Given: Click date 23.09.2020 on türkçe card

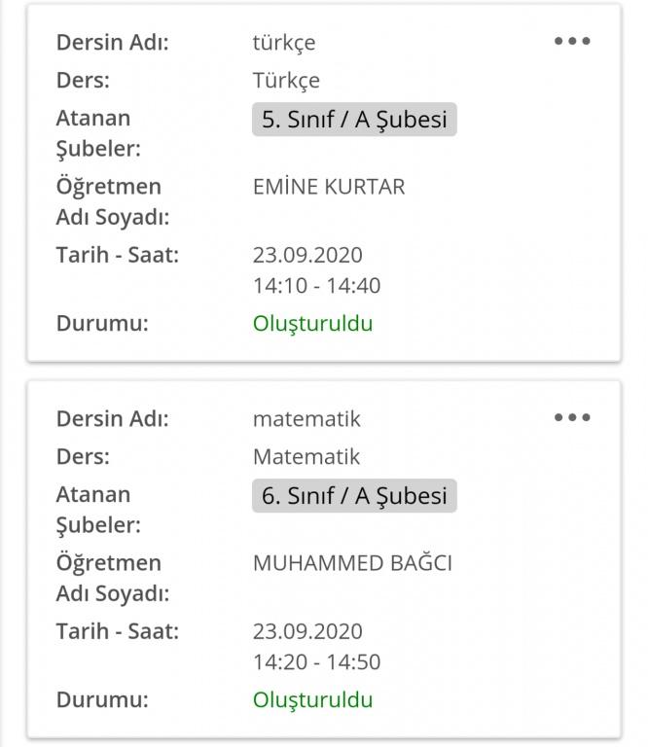Looking at the screenshot, I should (x=307, y=255).
